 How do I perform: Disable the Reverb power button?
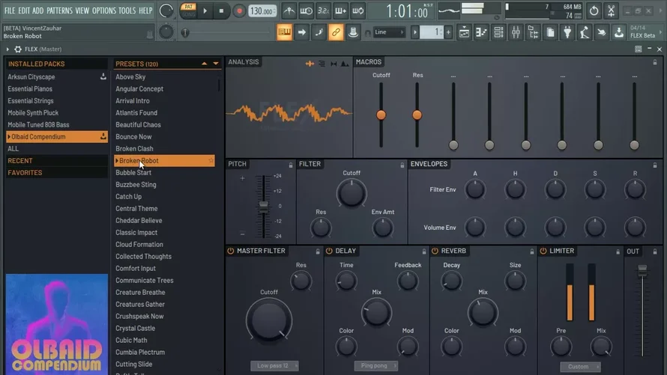435,251
